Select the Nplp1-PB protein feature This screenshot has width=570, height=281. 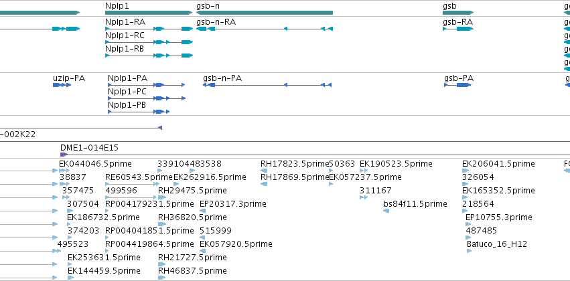click(x=139, y=112)
